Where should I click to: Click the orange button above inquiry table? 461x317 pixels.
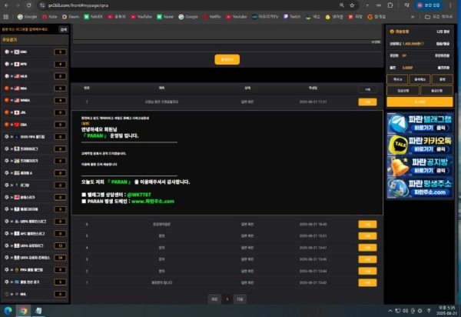tap(227, 58)
